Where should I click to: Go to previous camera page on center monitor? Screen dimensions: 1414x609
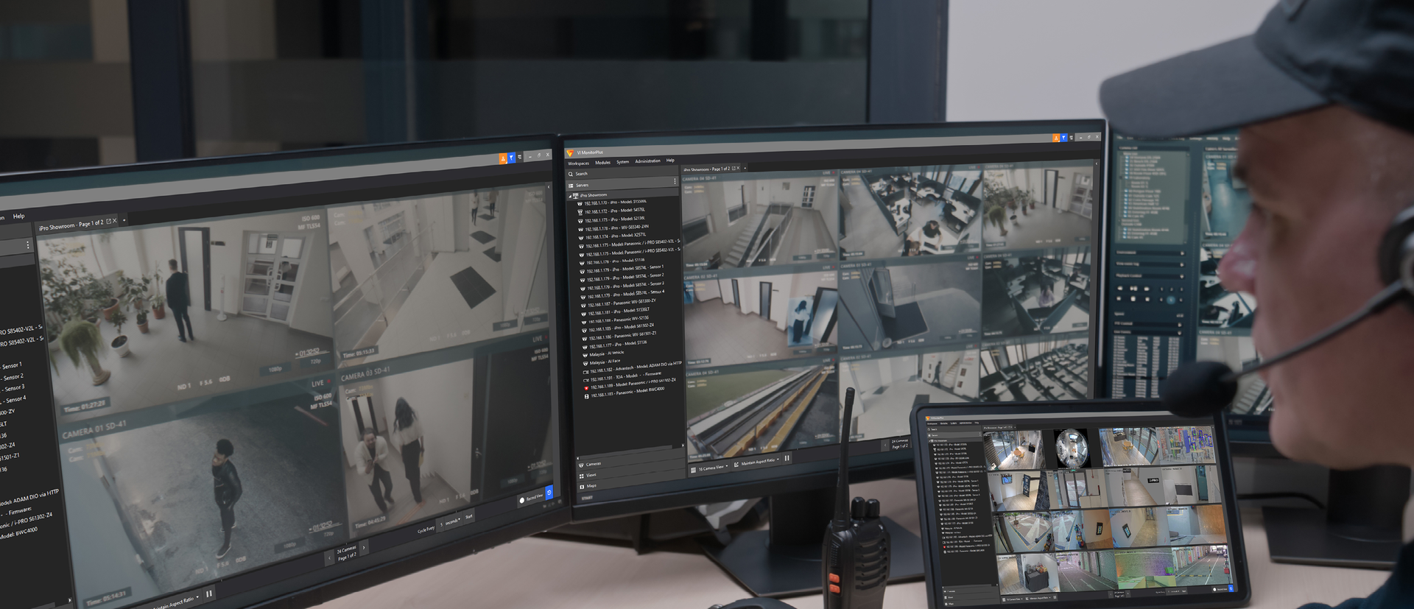(x=884, y=445)
